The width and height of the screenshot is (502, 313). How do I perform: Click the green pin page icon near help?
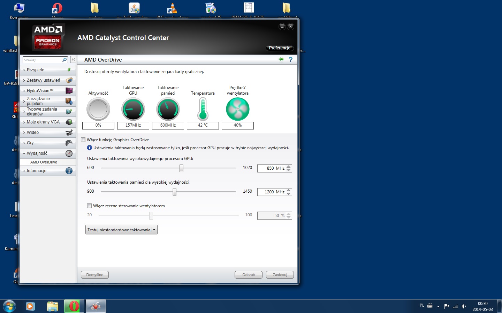pos(281,59)
